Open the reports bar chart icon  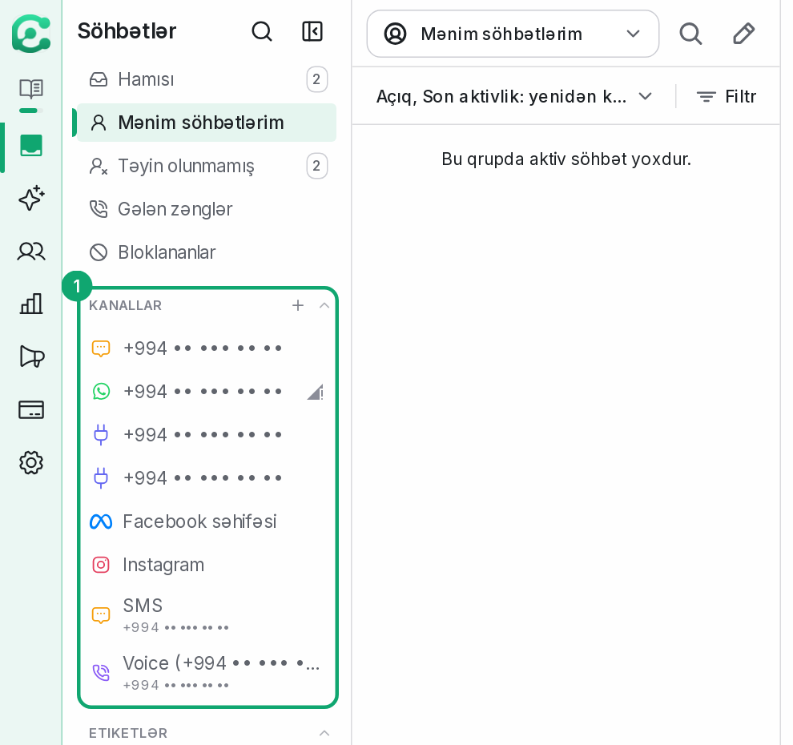click(31, 304)
